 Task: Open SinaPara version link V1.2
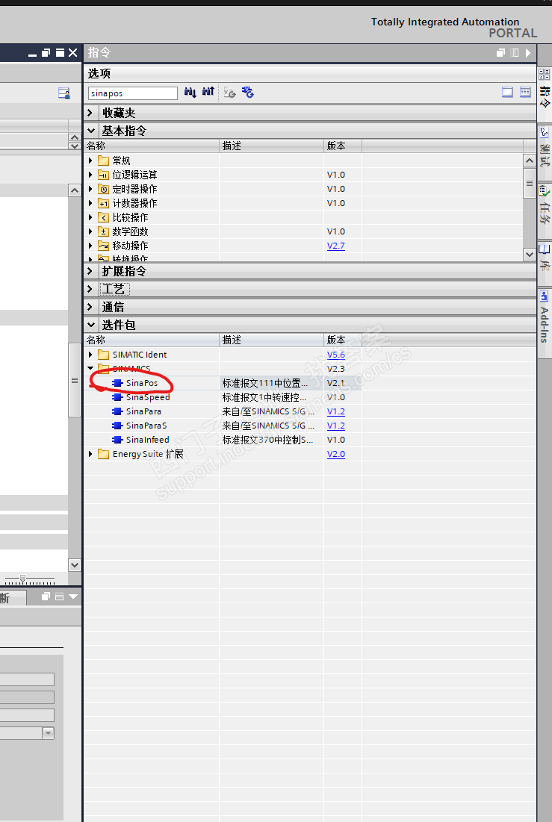click(x=336, y=411)
